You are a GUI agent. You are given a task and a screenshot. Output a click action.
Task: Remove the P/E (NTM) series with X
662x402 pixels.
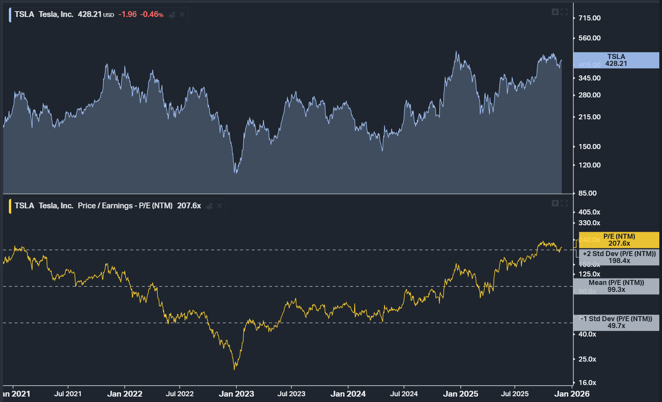pos(219,206)
